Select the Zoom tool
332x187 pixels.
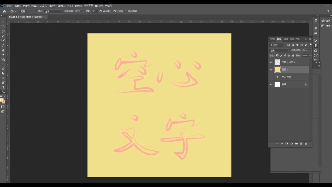(3, 87)
